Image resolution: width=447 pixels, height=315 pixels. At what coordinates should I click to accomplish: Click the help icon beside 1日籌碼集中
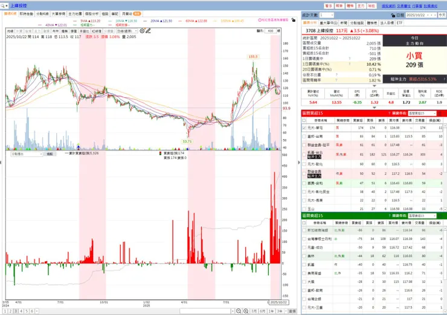click(x=350, y=59)
